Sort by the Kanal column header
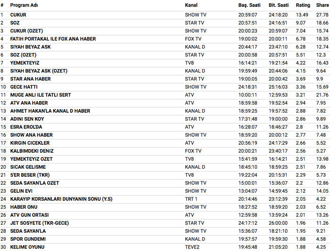The width and height of the screenshot is (330, 251). (191, 5)
